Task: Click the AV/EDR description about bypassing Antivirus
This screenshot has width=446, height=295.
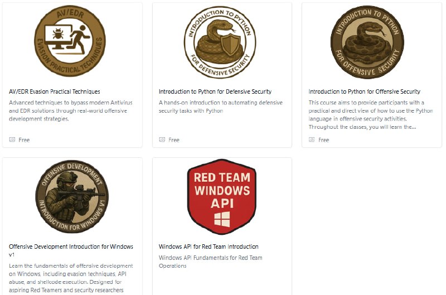Action: point(71,110)
